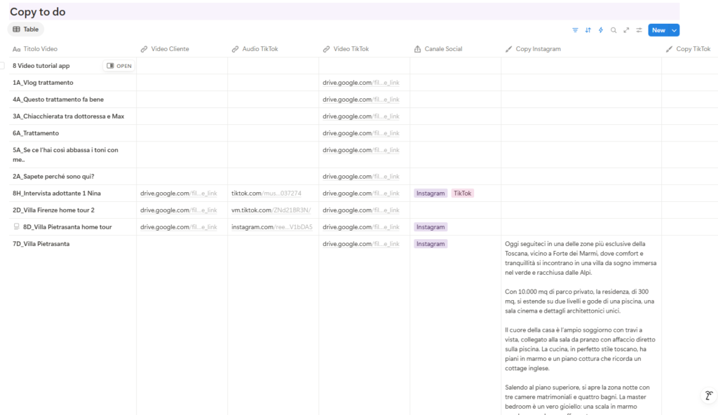The image size is (718, 415).
Task: Click Instagram tag in 7D_Villa Pietrasanta row
Action: [x=431, y=244]
